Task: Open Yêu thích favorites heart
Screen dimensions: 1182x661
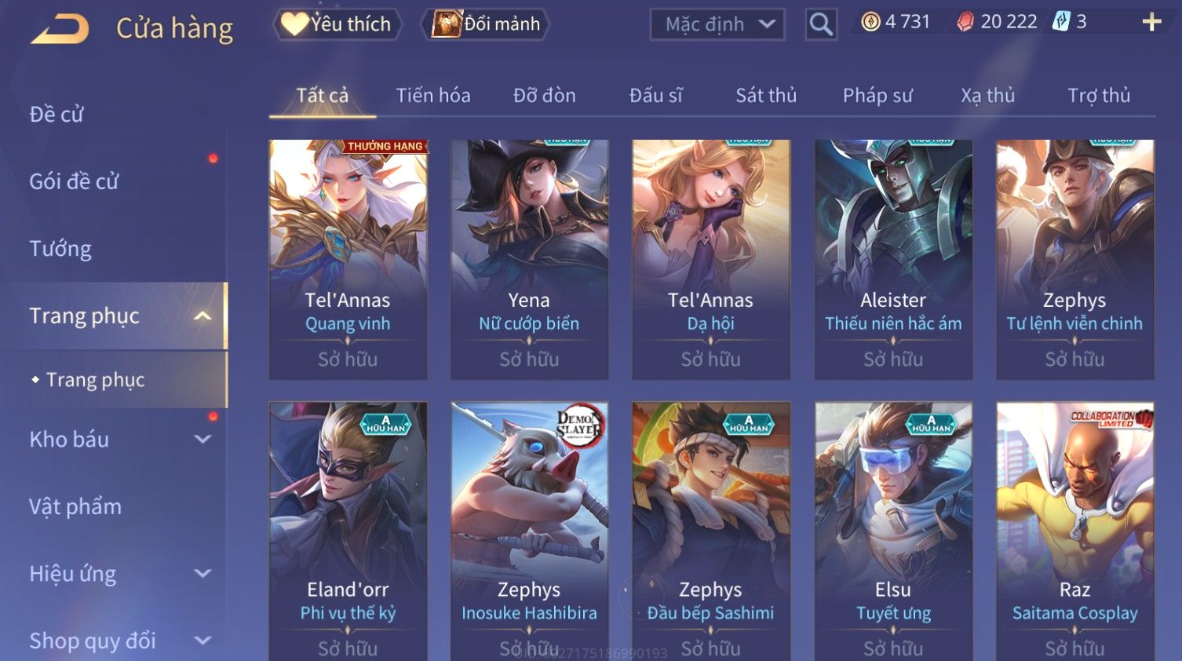Action: (295, 24)
